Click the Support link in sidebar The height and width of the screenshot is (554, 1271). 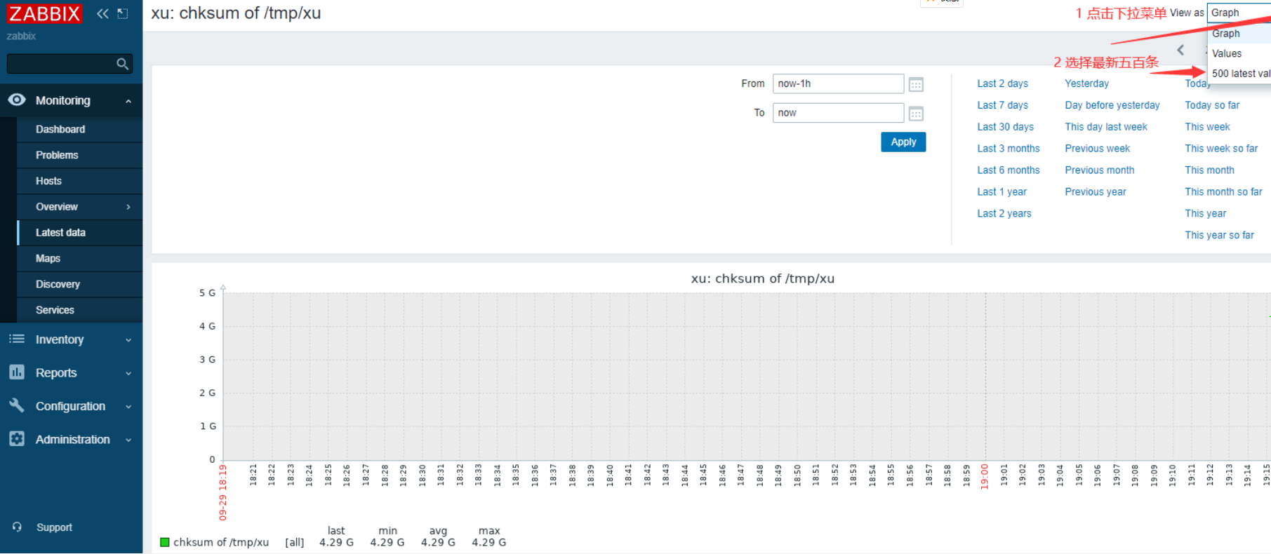click(54, 527)
